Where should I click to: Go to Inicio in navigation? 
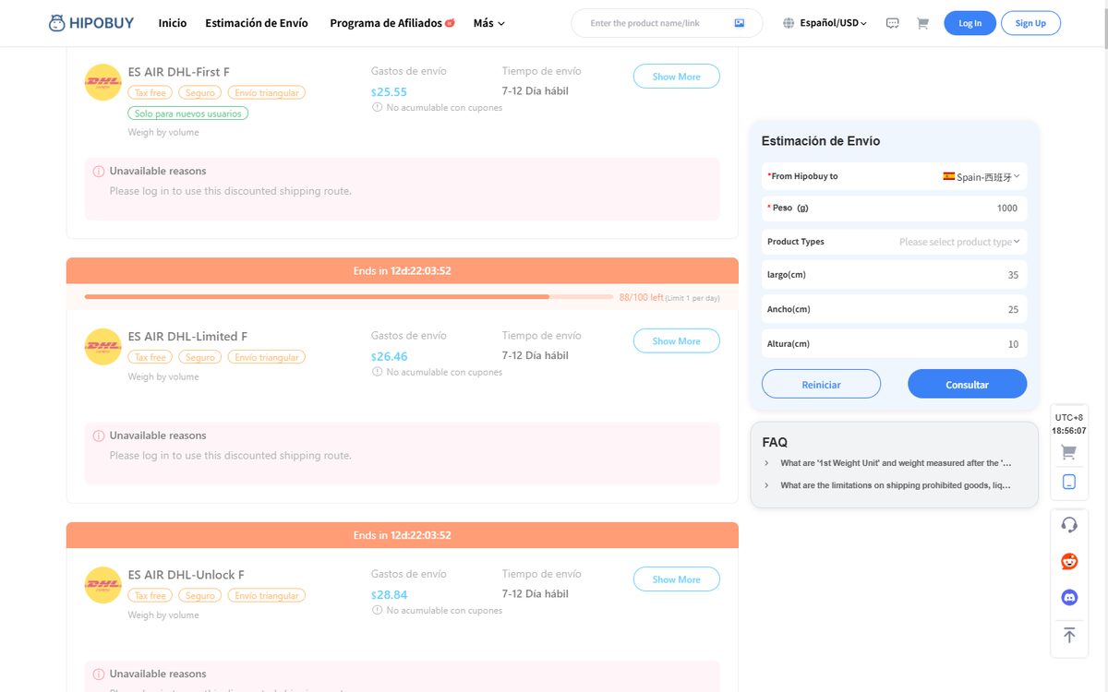tap(173, 23)
